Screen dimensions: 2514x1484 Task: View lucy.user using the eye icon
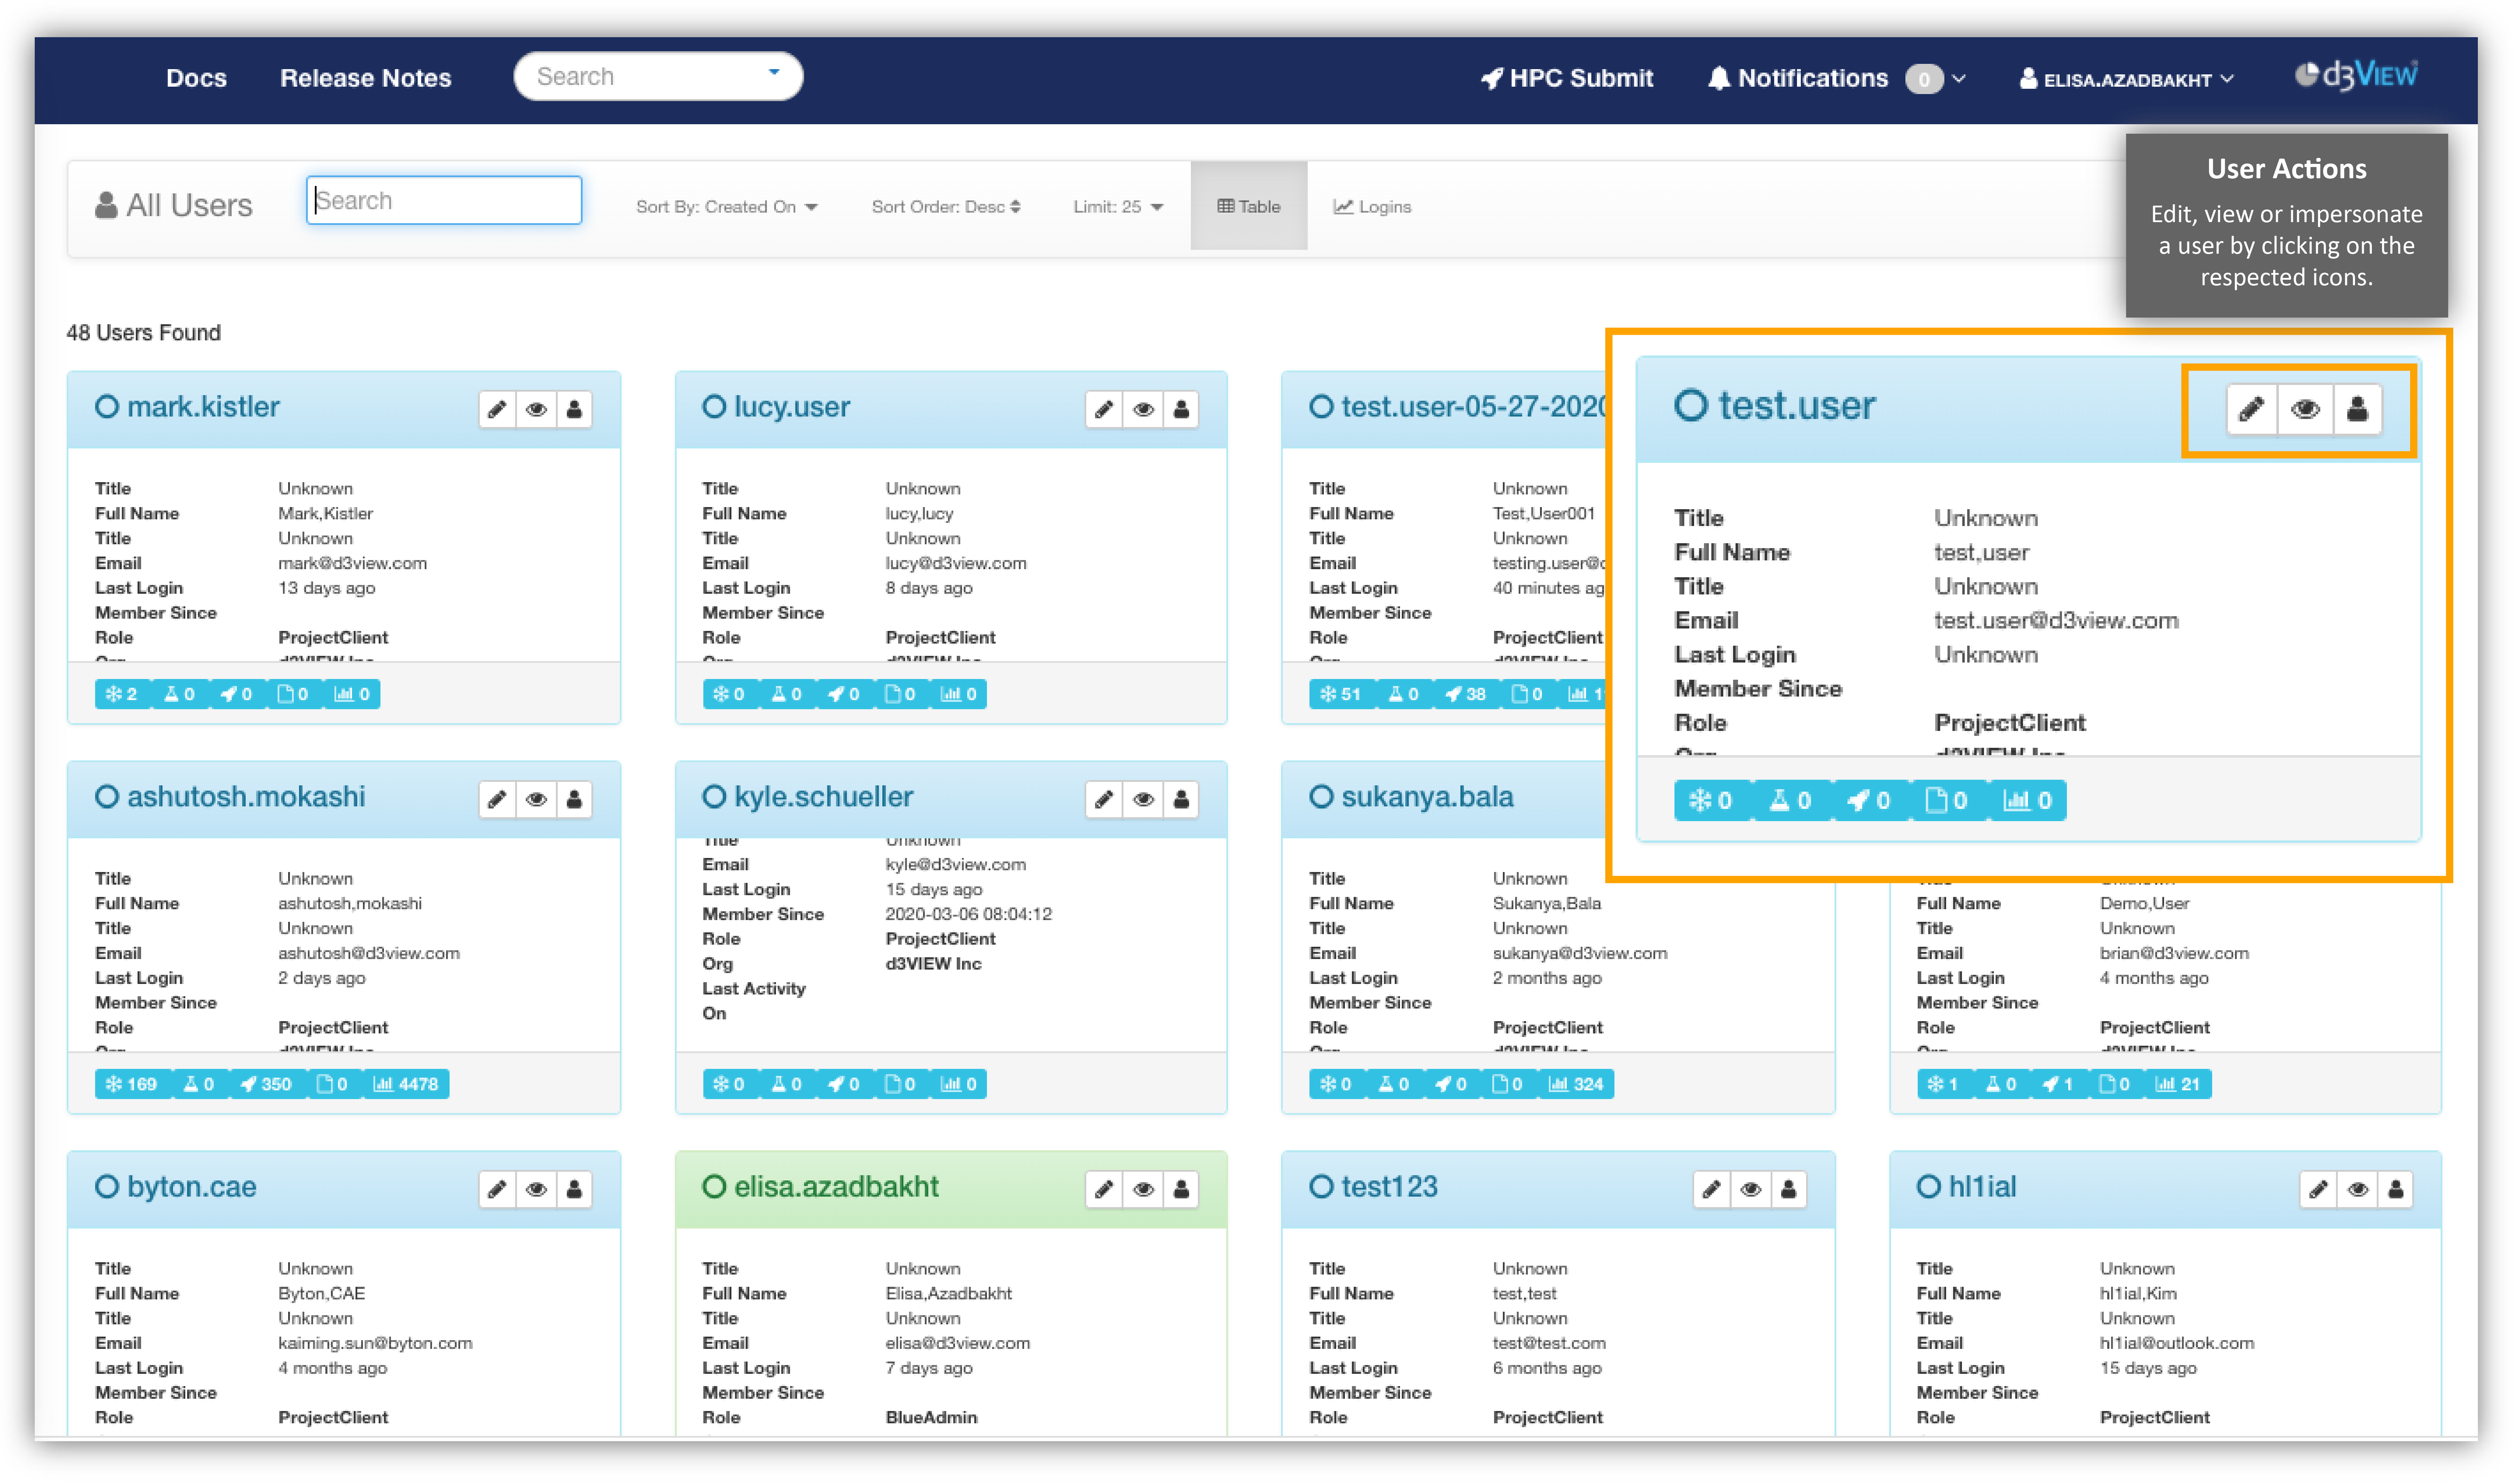[1143, 409]
